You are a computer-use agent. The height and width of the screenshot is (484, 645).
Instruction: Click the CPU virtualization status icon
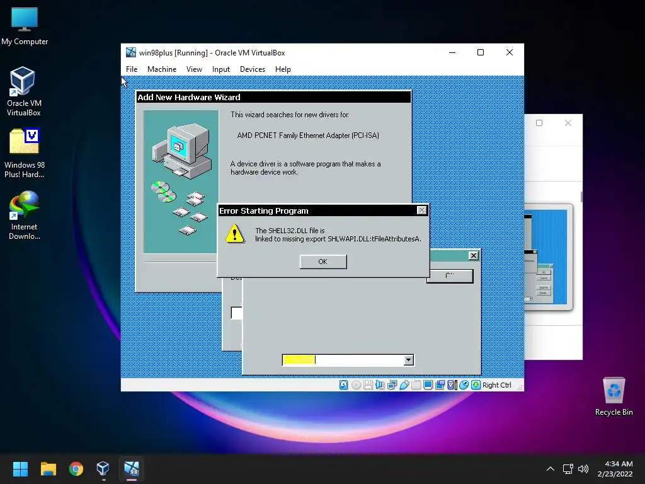tap(452, 385)
